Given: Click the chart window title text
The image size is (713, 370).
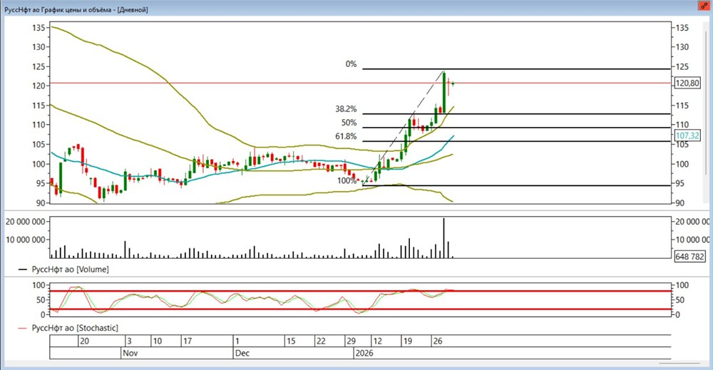Looking at the screenshot, I should click(x=76, y=9).
